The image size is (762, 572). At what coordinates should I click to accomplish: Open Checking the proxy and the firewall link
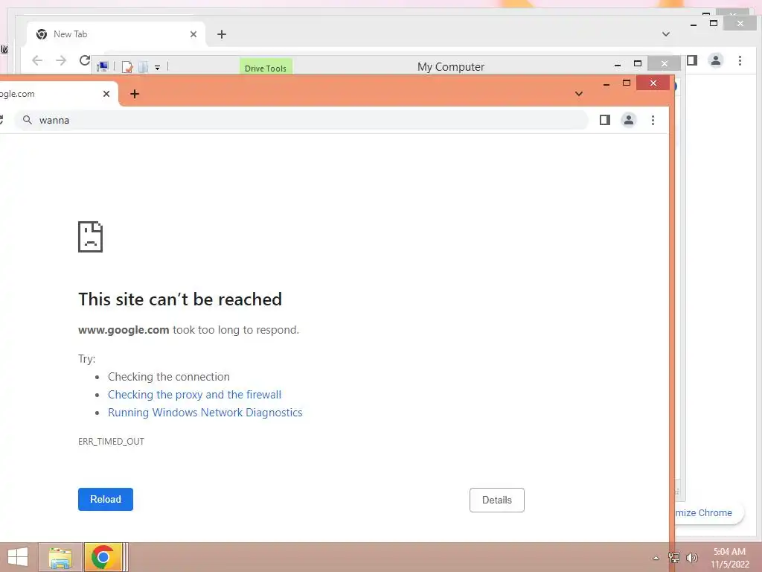click(194, 395)
